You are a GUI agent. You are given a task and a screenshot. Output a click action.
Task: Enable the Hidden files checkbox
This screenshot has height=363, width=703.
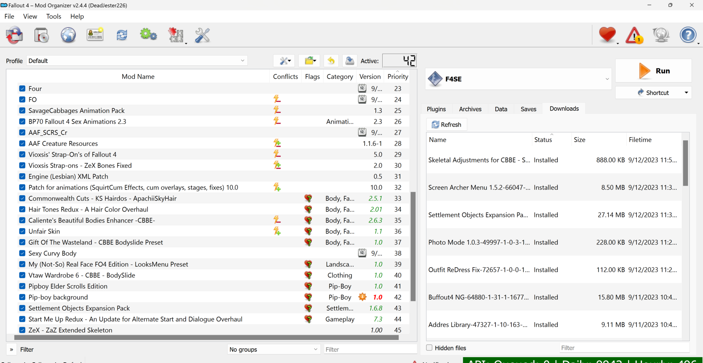coord(429,348)
